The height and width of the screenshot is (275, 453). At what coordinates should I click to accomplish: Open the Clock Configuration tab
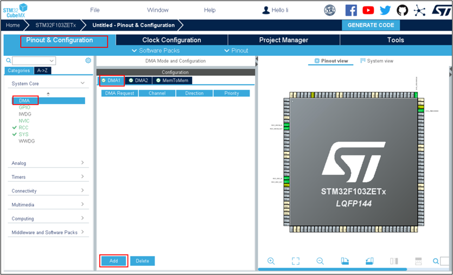tap(171, 40)
